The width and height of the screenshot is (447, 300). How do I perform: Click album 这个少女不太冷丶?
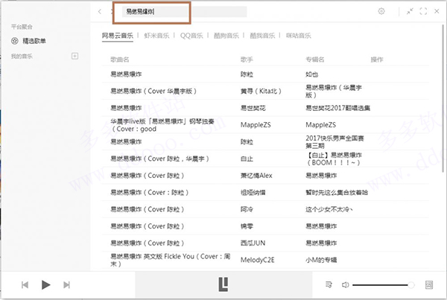point(329,209)
